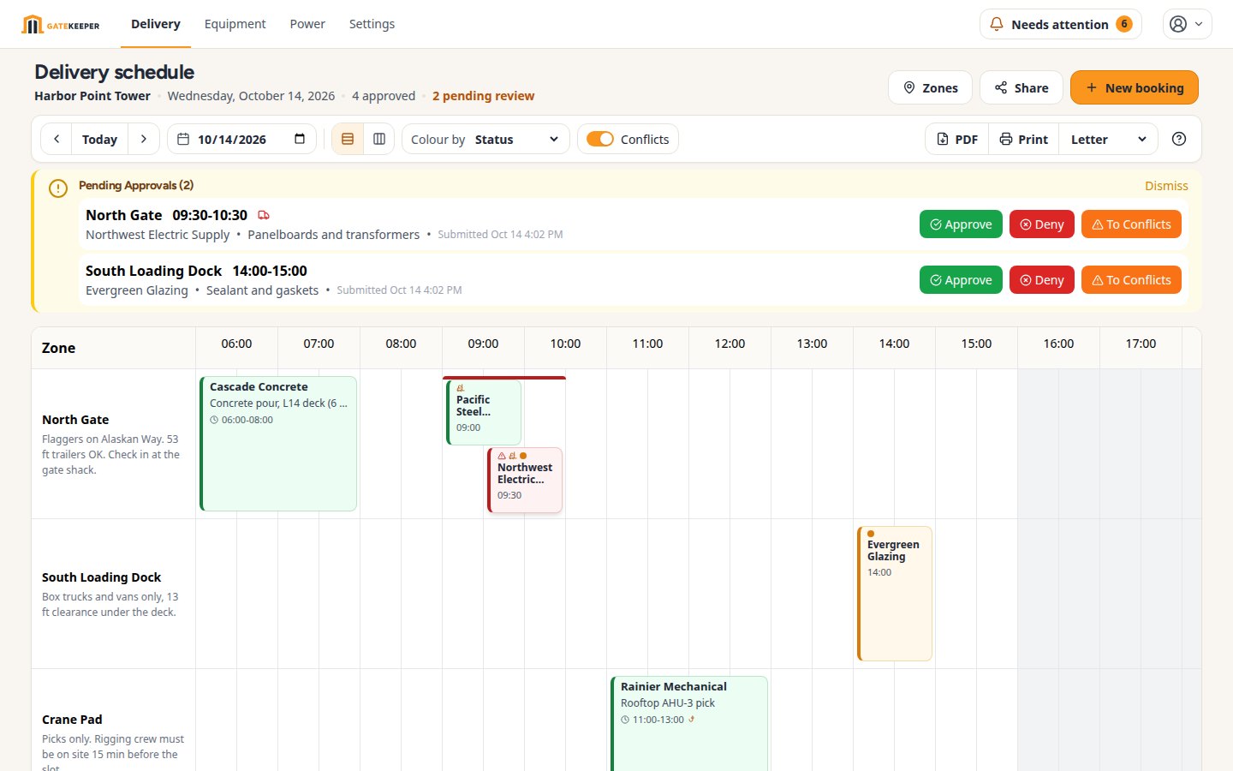Image resolution: width=1233 pixels, height=771 pixels.
Task: Click the '4 approved' status text
Action: coord(384,96)
